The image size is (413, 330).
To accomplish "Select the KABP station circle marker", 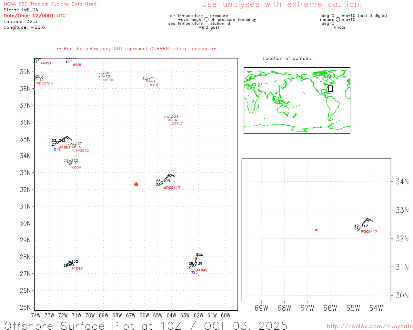I will (148, 80).
